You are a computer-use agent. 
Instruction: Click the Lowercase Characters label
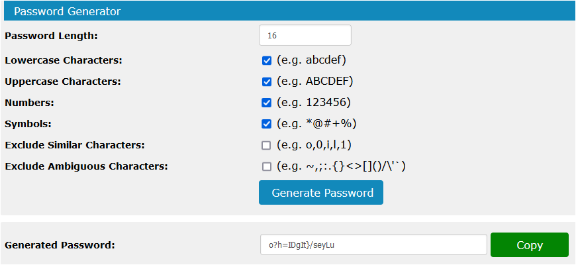click(x=64, y=61)
